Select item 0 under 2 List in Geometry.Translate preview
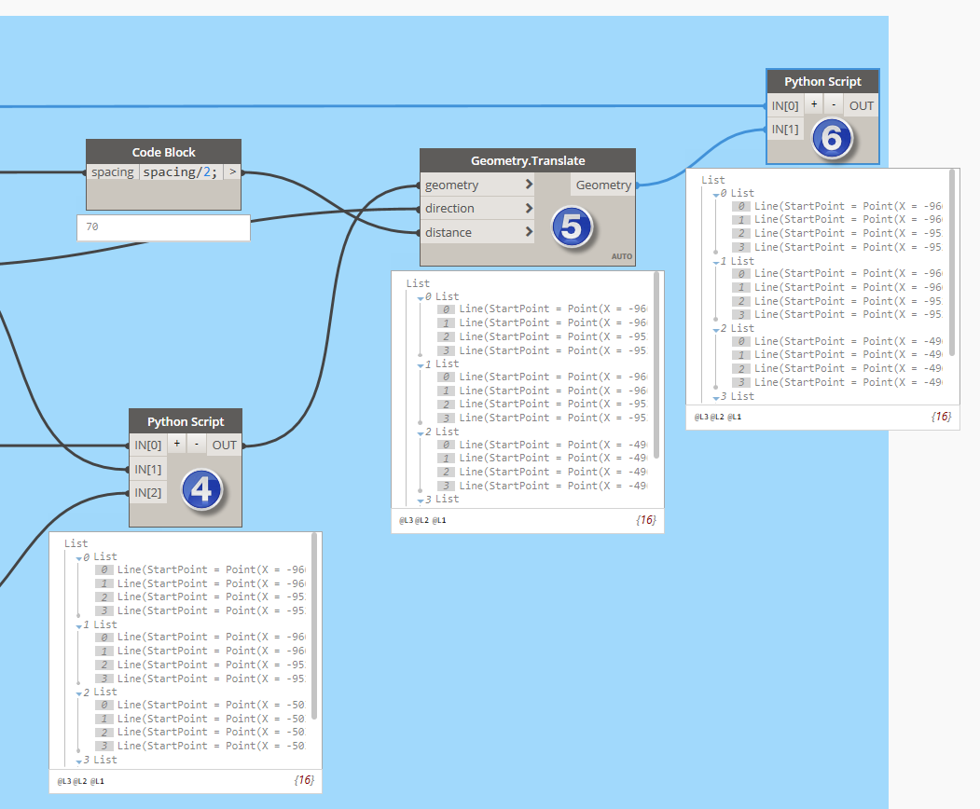The image size is (980, 809). click(x=542, y=445)
